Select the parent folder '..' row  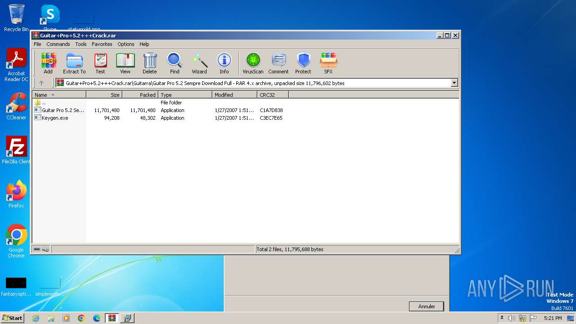(x=161, y=103)
